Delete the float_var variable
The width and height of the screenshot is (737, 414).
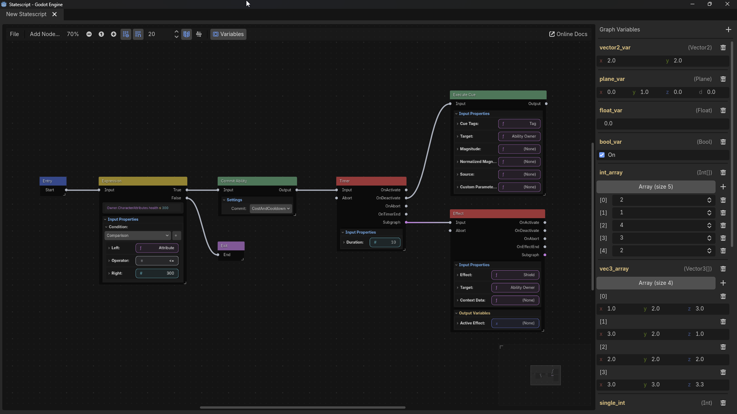723,110
